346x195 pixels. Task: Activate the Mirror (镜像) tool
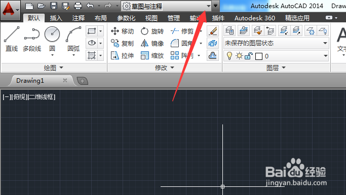(x=152, y=43)
